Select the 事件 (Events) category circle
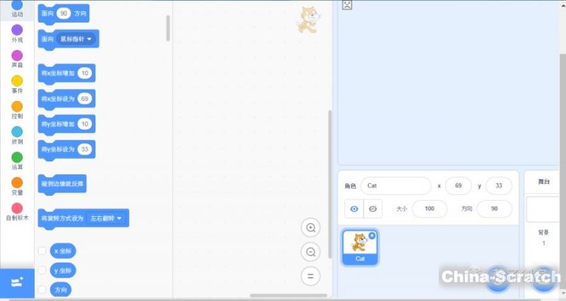This screenshot has height=301, width=566. click(17, 81)
